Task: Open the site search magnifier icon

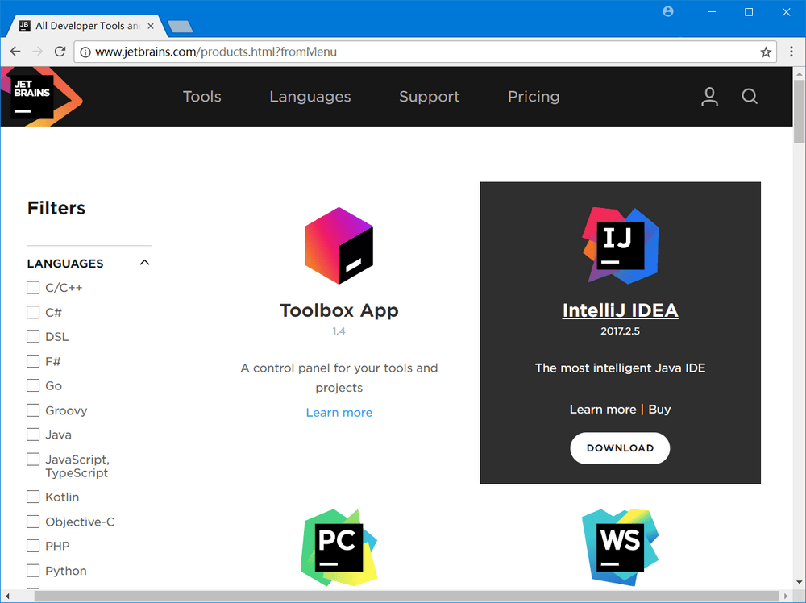Action: (750, 97)
